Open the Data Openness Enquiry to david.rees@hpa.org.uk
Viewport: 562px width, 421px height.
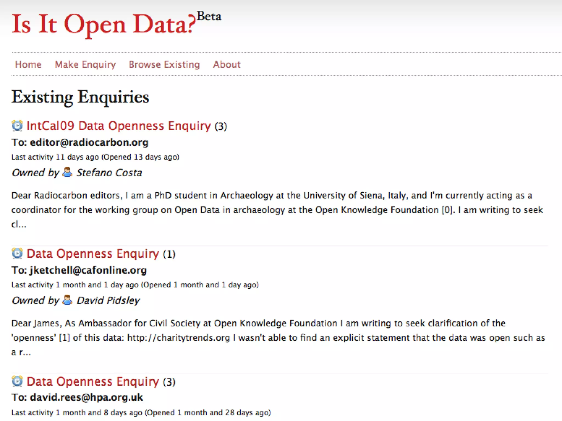tap(93, 382)
